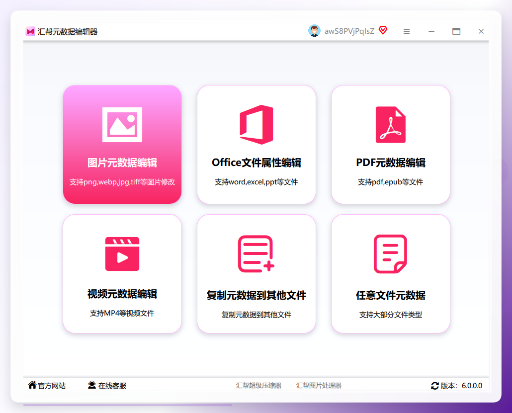Open 汇帮图片处理器 link
The image size is (512, 413).
[319, 386]
